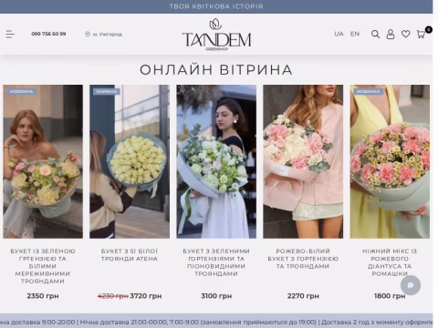Call phone number 099 756 60 99

(48, 34)
